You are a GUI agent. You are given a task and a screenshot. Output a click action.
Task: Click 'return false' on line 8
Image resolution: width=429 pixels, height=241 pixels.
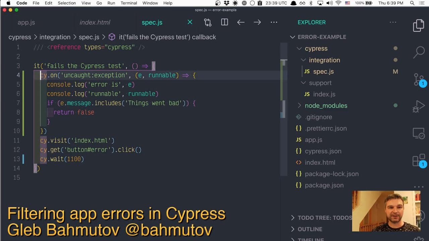coord(74,112)
